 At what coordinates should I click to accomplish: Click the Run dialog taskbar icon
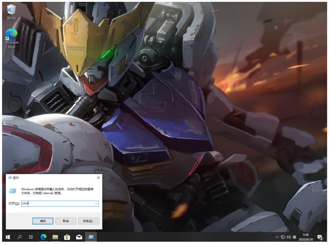[x=91, y=237]
